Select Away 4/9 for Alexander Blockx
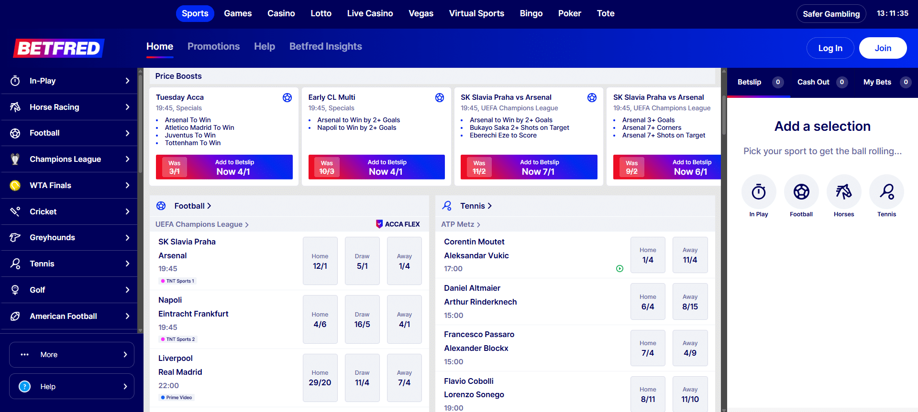 point(690,348)
